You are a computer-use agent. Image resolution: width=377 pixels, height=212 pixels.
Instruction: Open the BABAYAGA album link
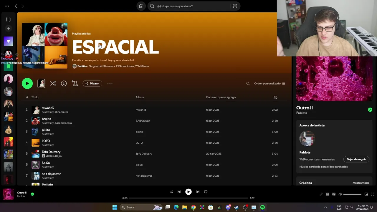pyautogui.click(x=143, y=121)
